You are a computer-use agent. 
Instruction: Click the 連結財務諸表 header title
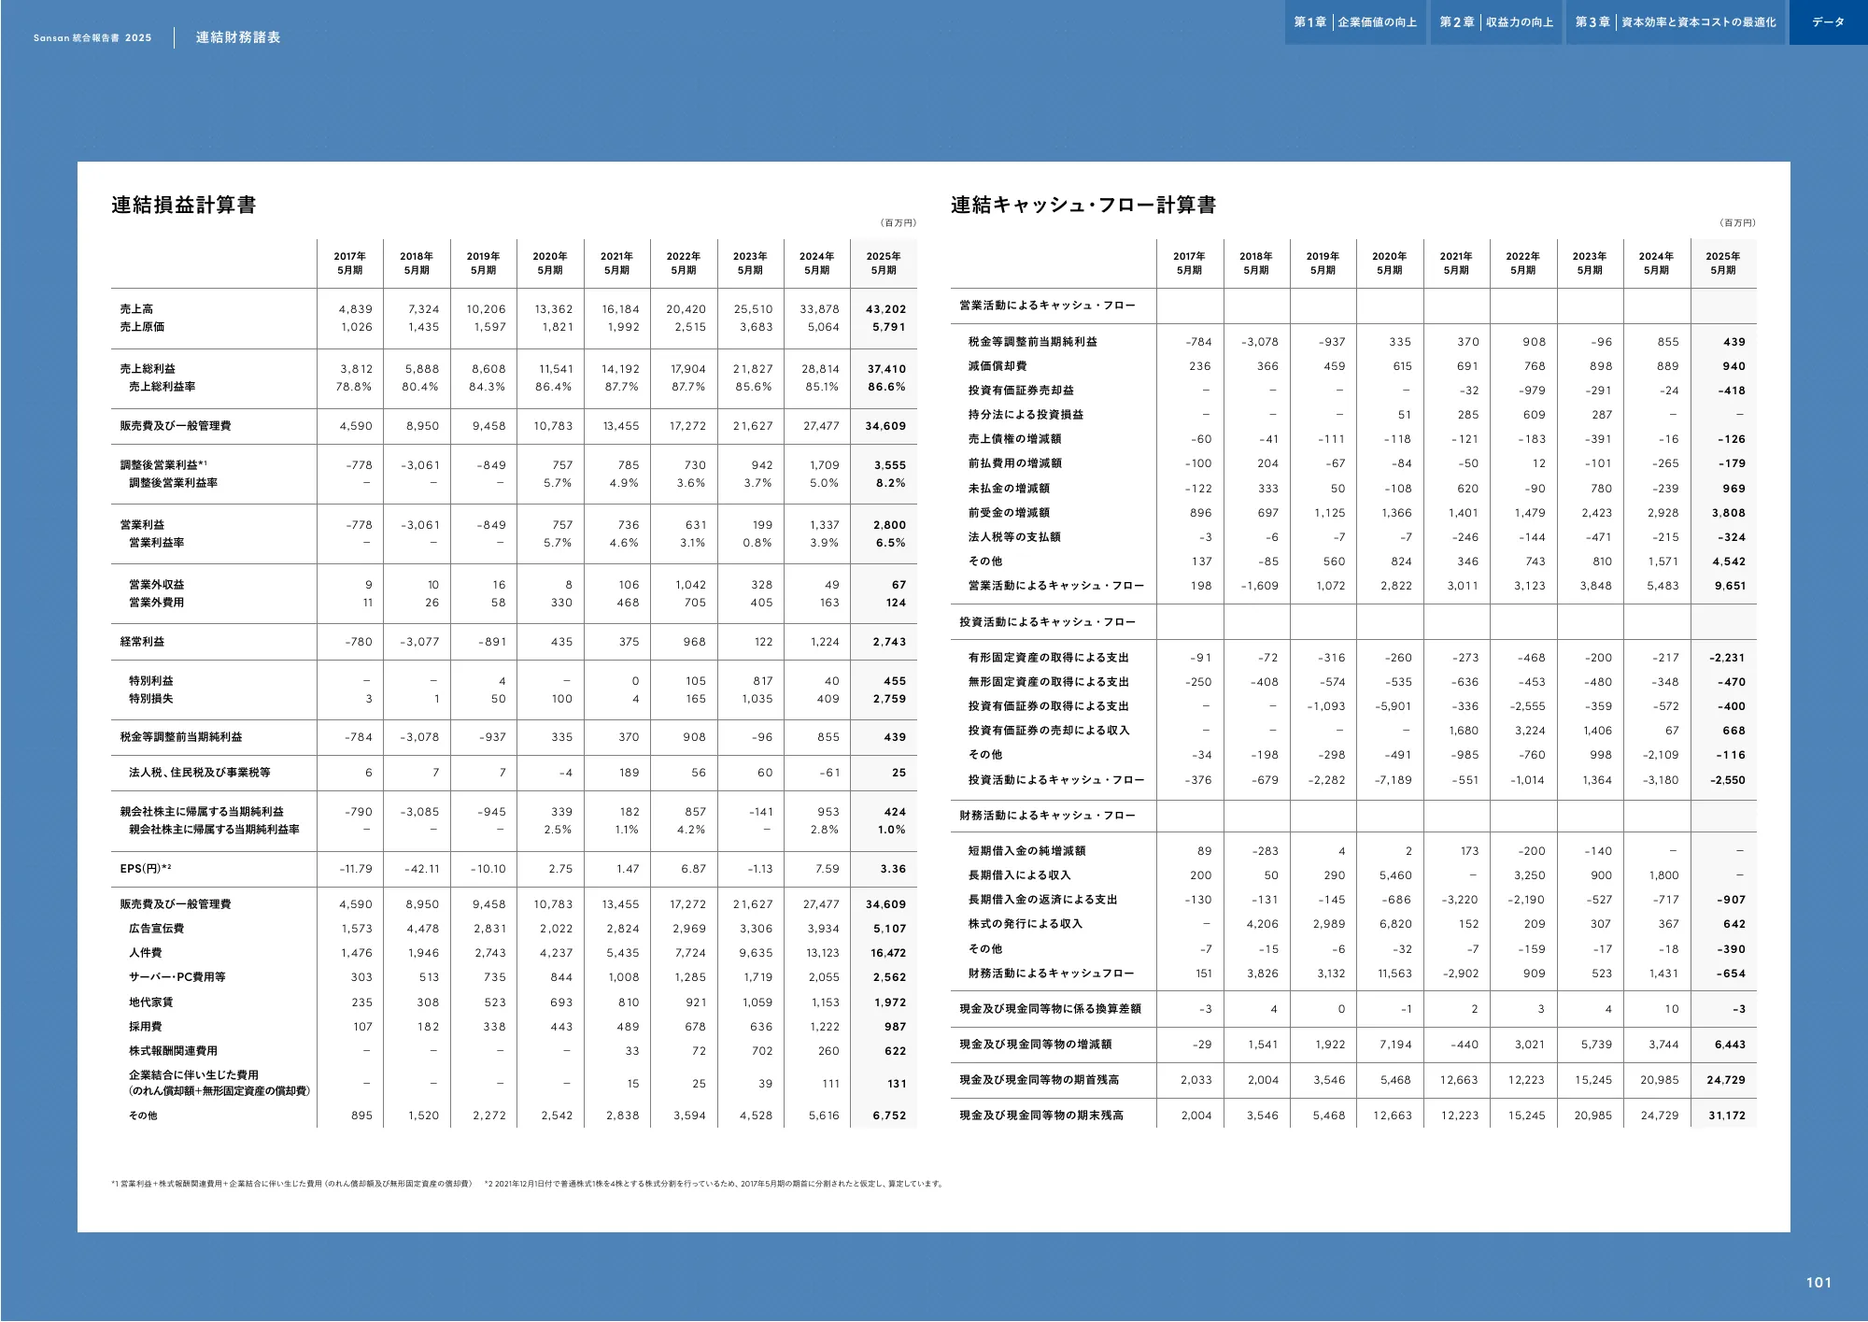pyautogui.click(x=238, y=37)
